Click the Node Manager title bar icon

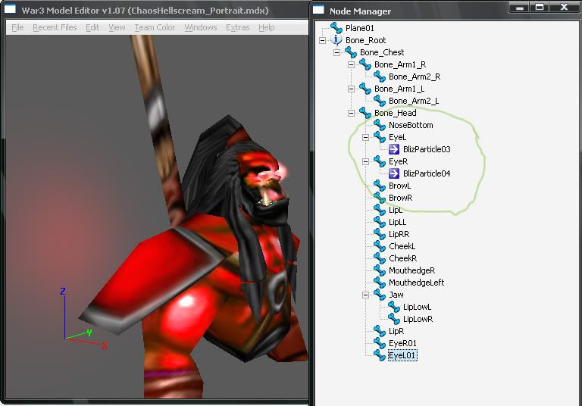click(318, 9)
